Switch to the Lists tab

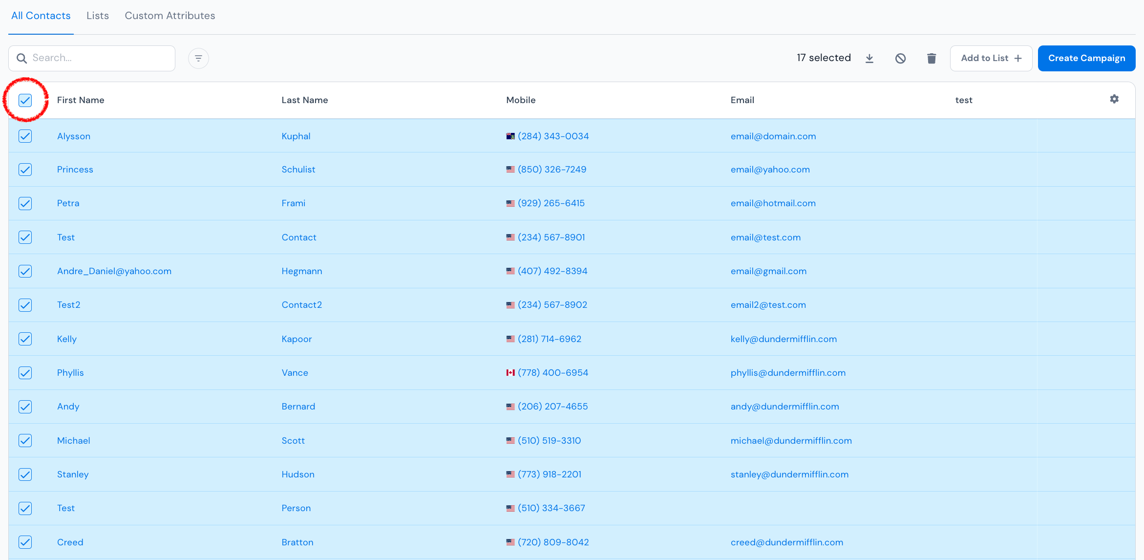pos(98,16)
